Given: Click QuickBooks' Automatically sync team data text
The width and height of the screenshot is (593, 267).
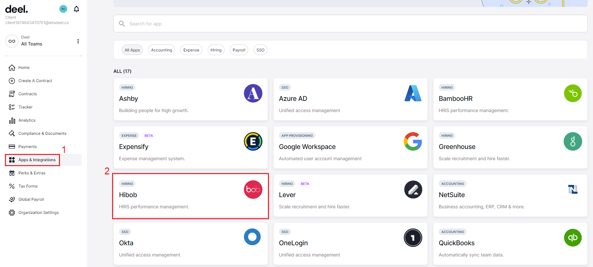Looking at the screenshot, I should coord(471,255).
